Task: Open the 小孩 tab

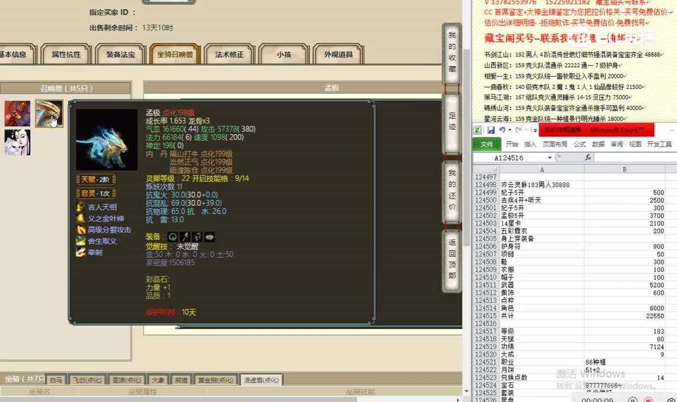Action: (x=284, y=54)
